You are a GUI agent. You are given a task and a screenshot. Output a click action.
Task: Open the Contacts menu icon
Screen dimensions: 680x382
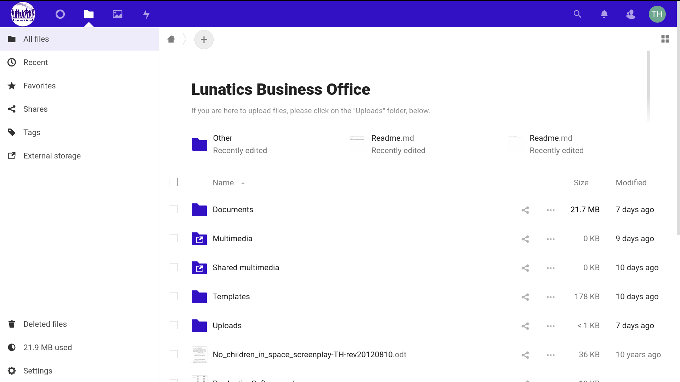pos(631,14)
